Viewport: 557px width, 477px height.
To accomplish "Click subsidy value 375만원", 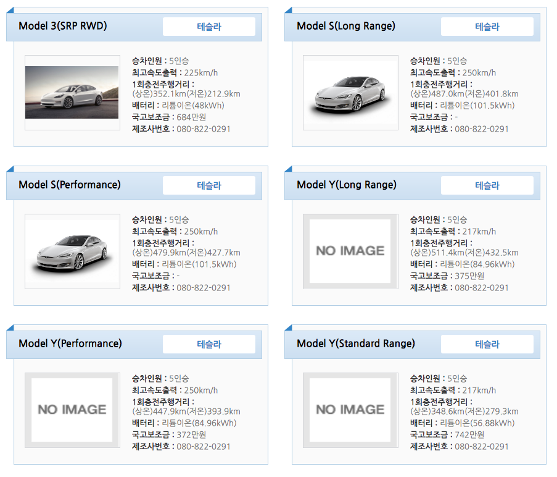I will (469, 276).
